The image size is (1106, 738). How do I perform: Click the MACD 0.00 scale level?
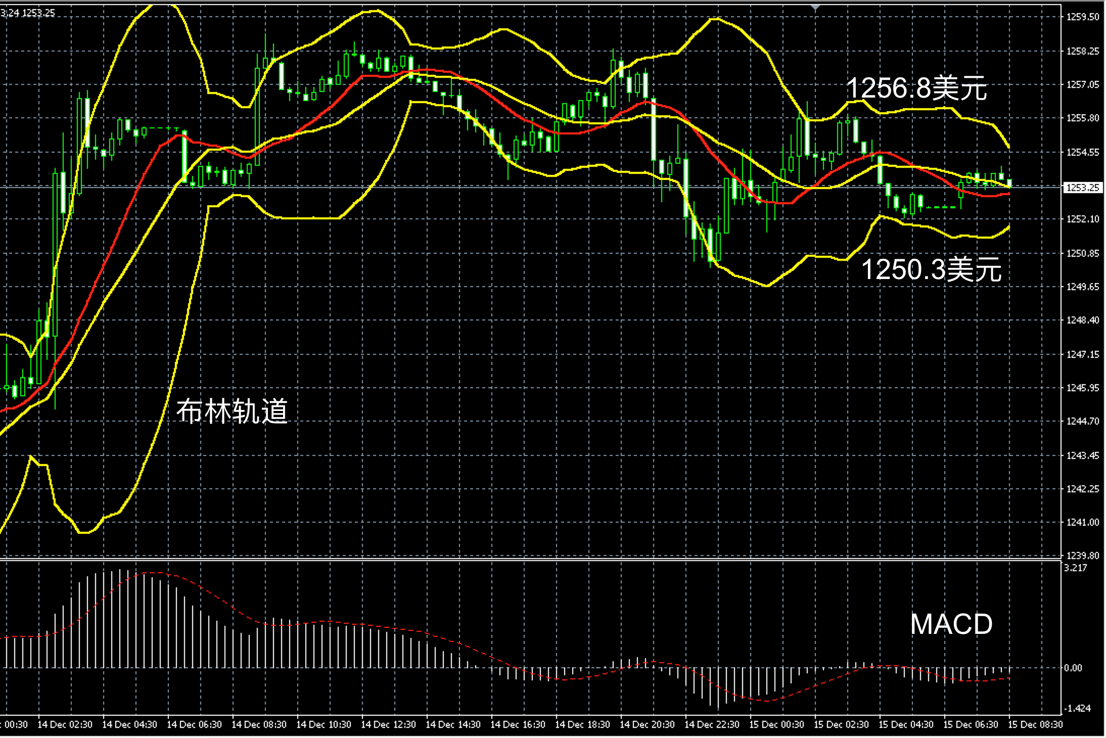point(1073,668)
